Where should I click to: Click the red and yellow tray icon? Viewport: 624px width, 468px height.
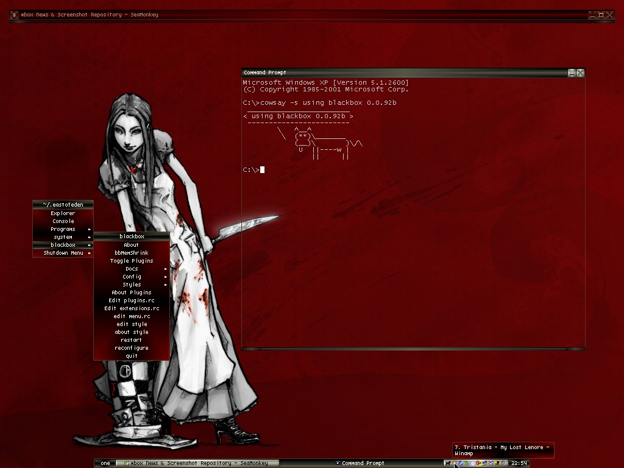point(479,463)
